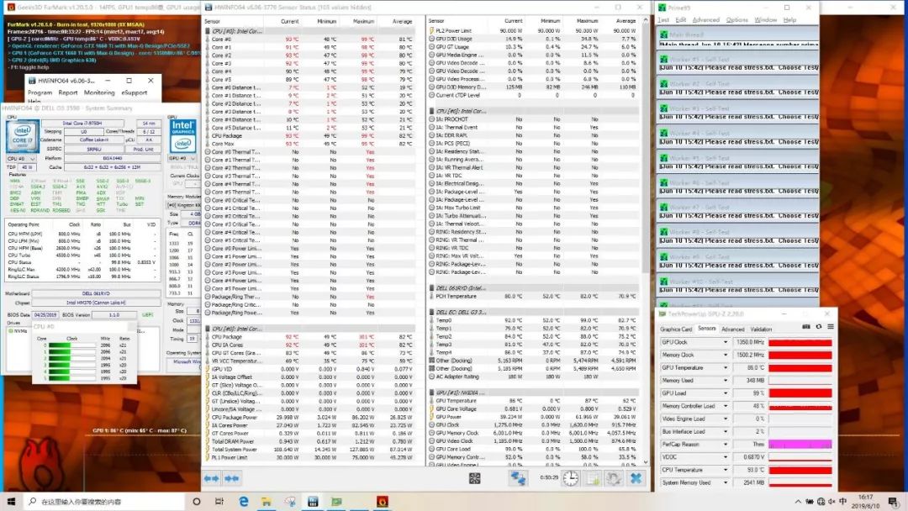Switch to GPU-Z Graphics Card tab
The width and height of the screenshot is (908, 511).
pyautogui.click(x=676, y=329)
